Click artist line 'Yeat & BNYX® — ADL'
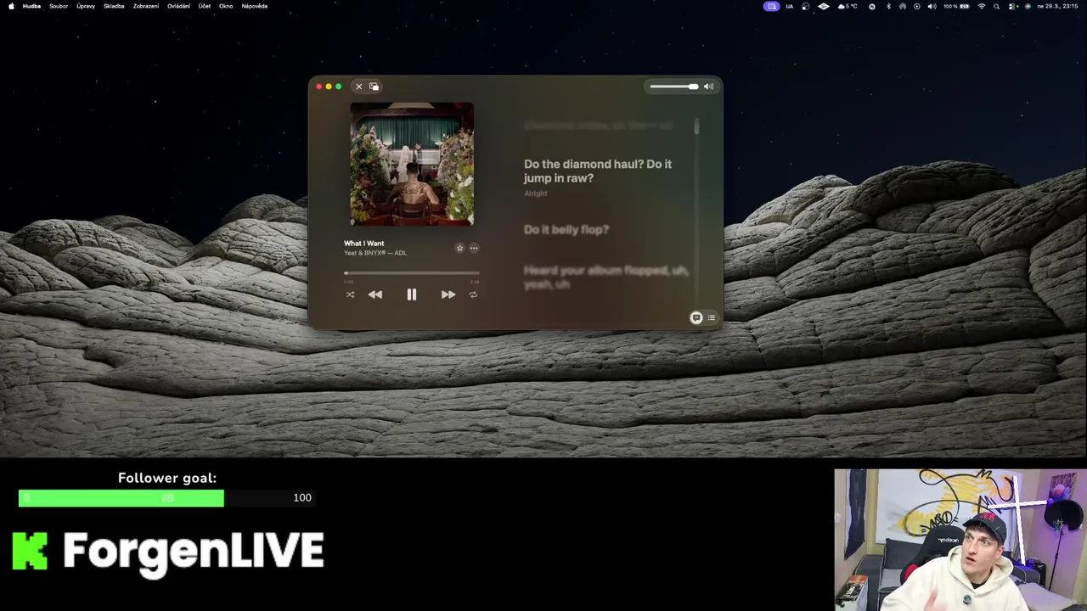 375,253
